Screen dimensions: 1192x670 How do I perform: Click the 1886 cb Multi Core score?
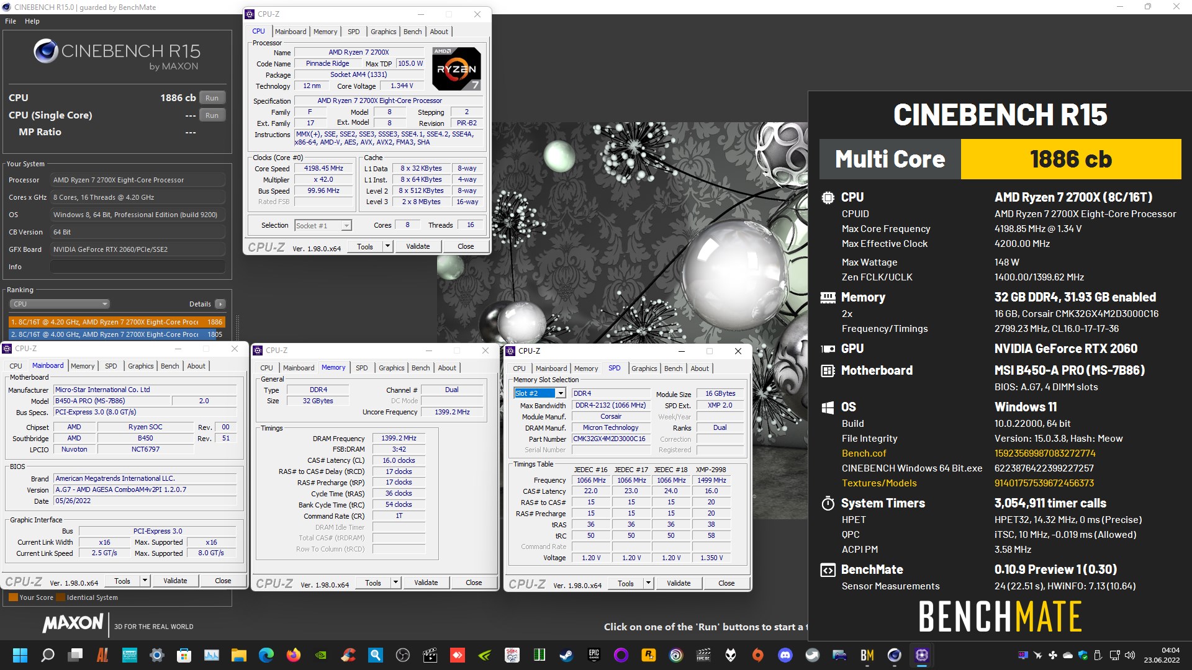pyautogui.click(x=1071, y=159)
